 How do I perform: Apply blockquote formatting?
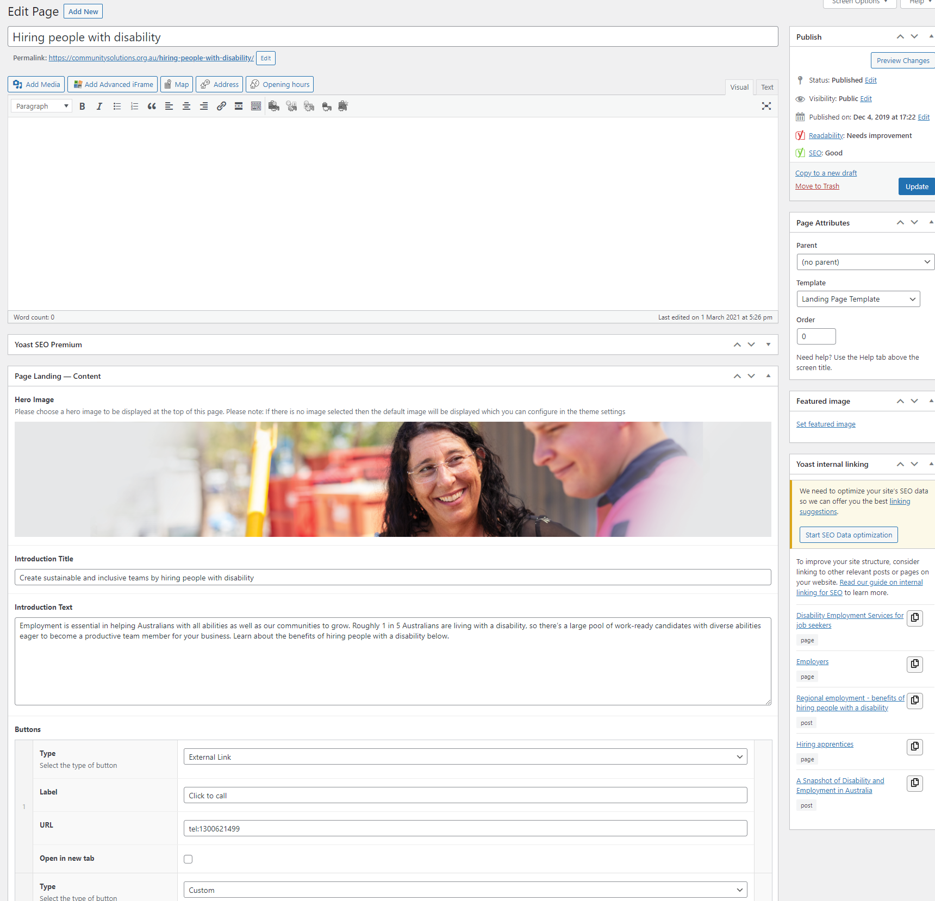click(152, 106)
